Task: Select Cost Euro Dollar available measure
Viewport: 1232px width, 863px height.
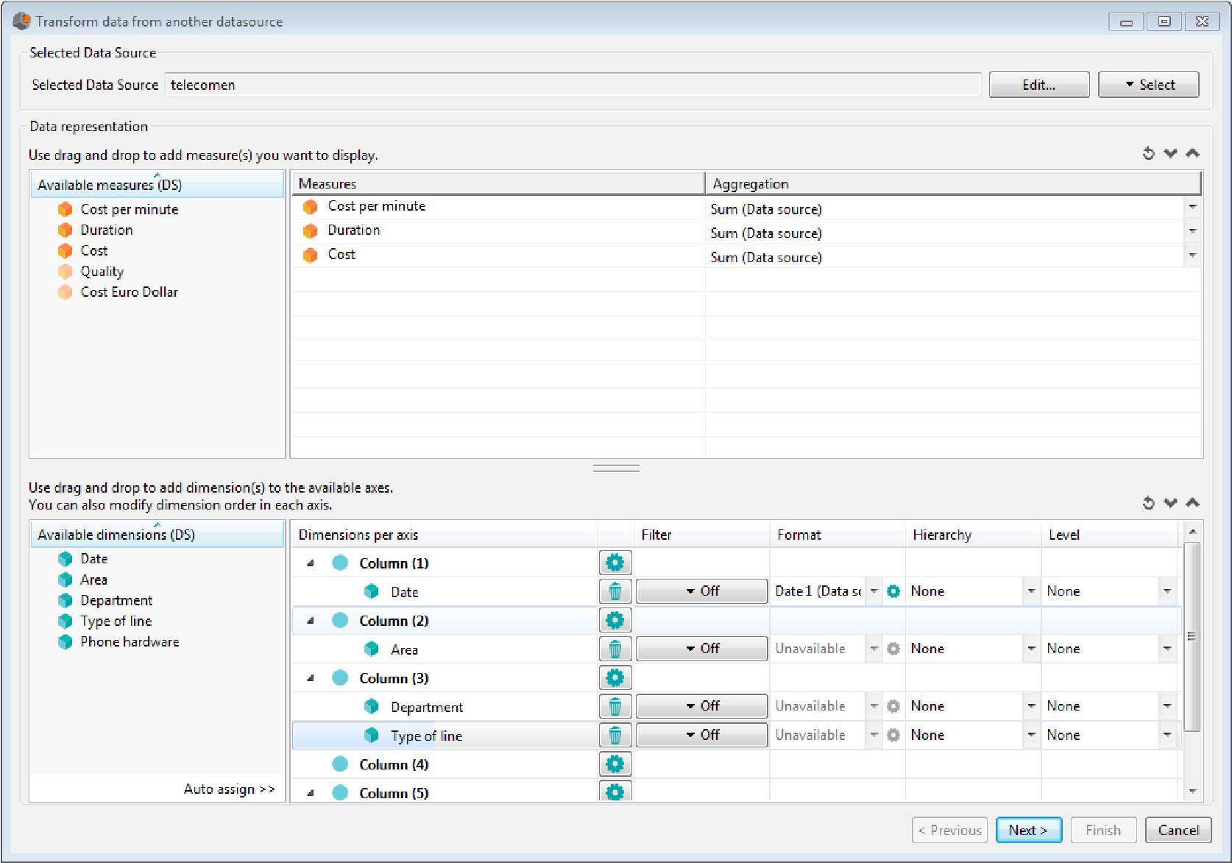Action: pyautogui.click(x=129, y=292)
